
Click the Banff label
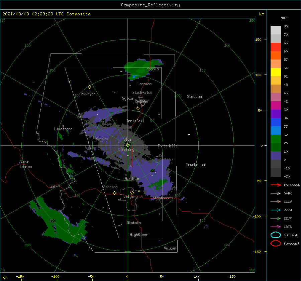coord(55,186)
